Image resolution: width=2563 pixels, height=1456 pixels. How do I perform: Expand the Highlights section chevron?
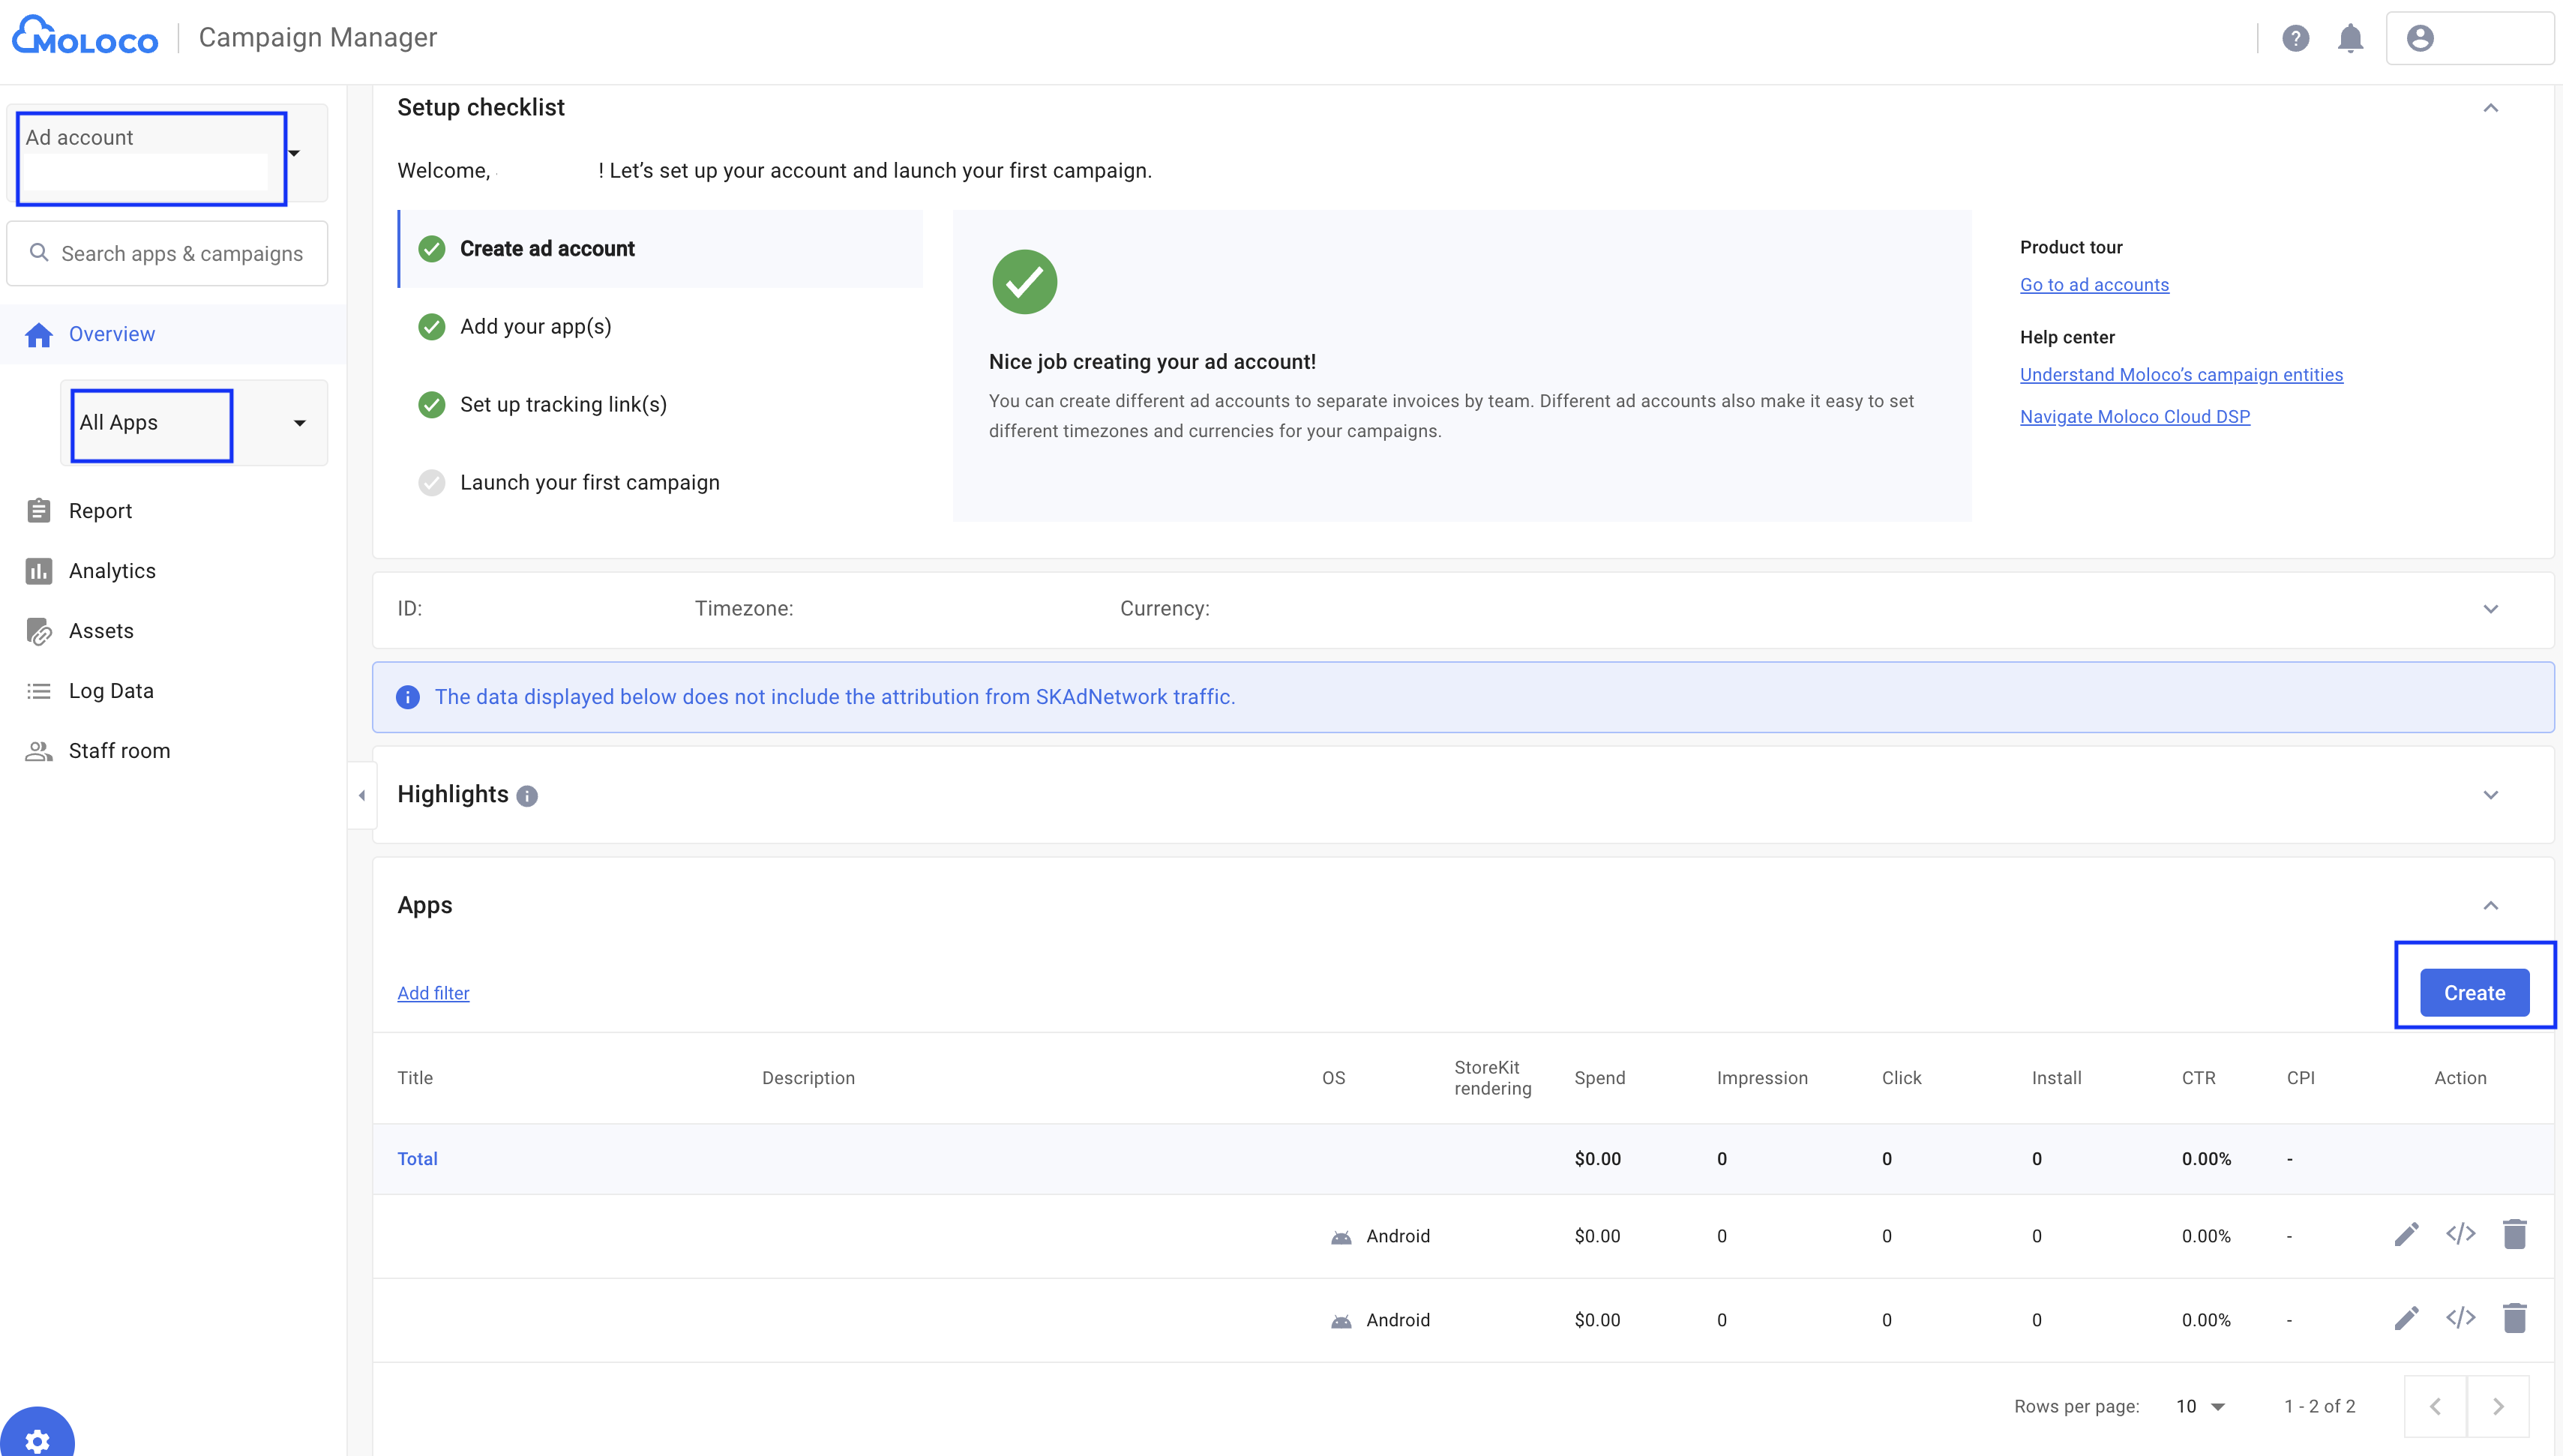pyautogui.click(x=2490, y=795)
